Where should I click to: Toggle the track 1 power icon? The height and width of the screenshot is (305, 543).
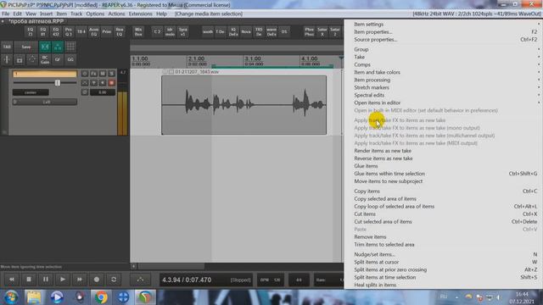[85, 74]
